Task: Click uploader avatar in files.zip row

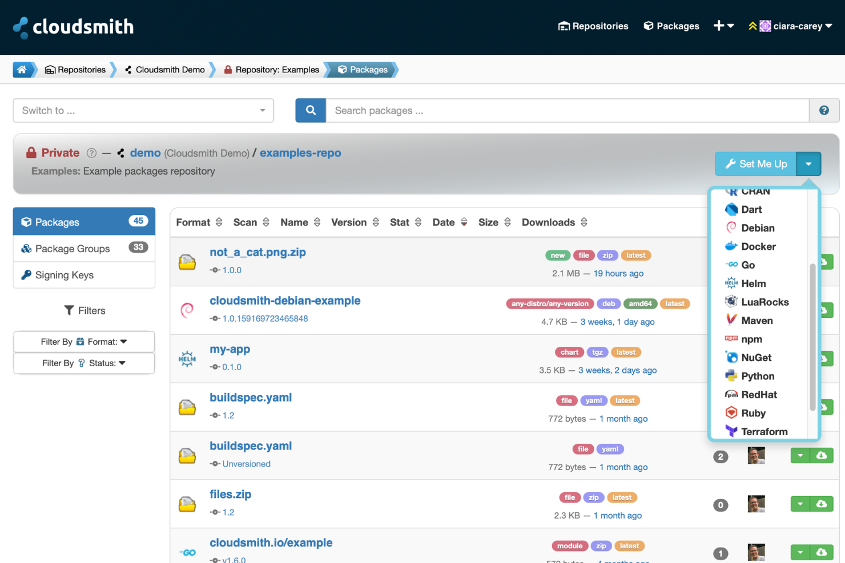Action: point(756,504)
